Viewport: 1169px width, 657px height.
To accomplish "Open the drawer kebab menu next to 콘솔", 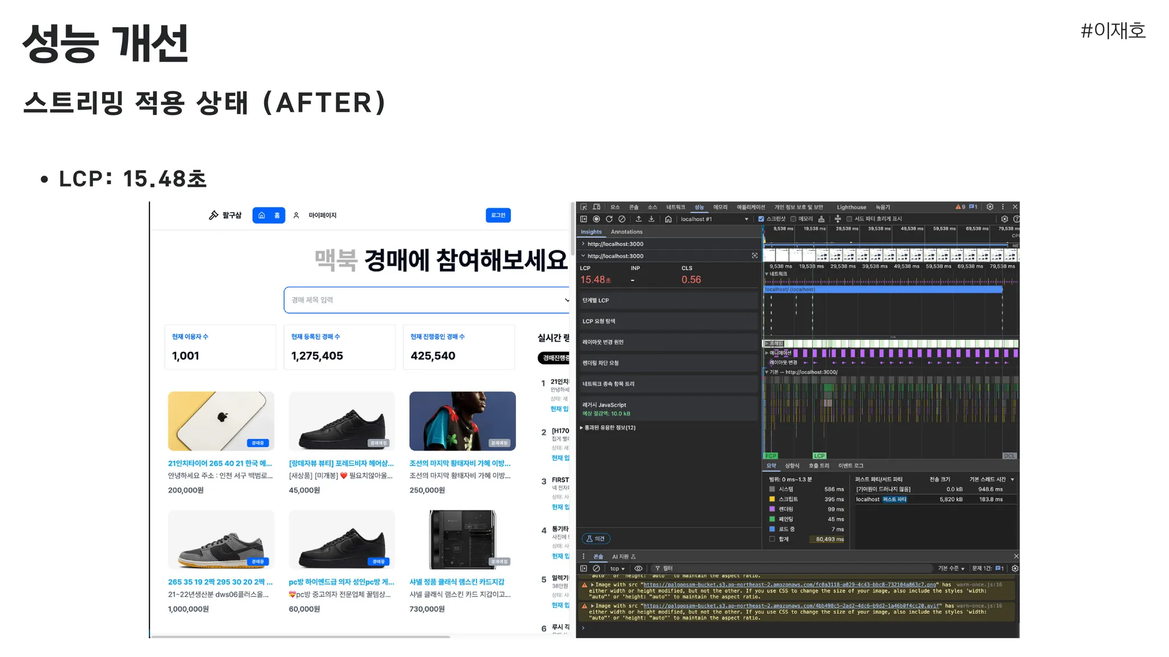I will coord(583,557).
